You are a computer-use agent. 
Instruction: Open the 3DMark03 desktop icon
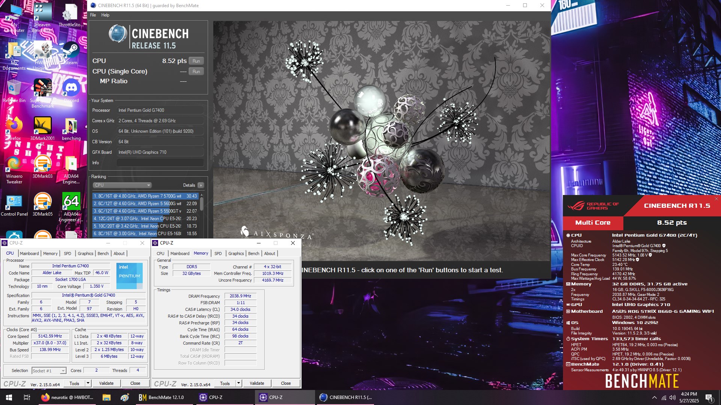click(42, 167)
